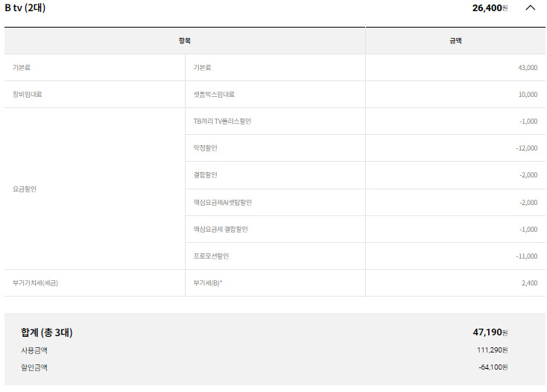Collapse the B tv section chevron
547x392 pixels.
(x=530, y=8)
